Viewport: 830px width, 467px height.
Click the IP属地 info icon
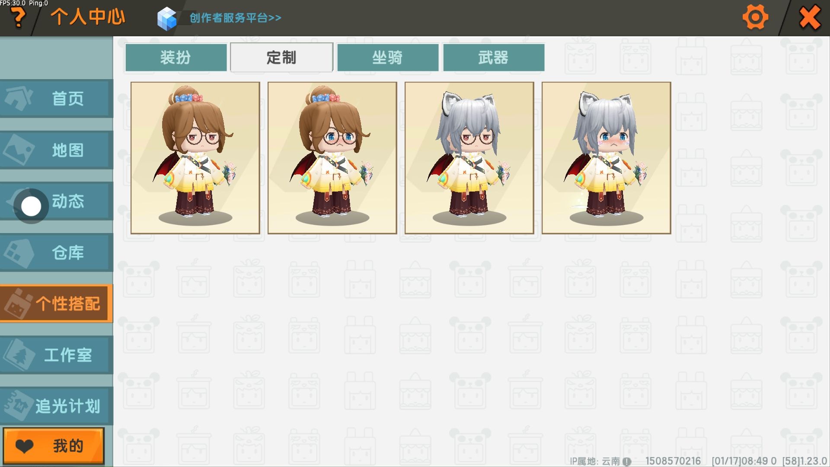[x=627, y=461]
